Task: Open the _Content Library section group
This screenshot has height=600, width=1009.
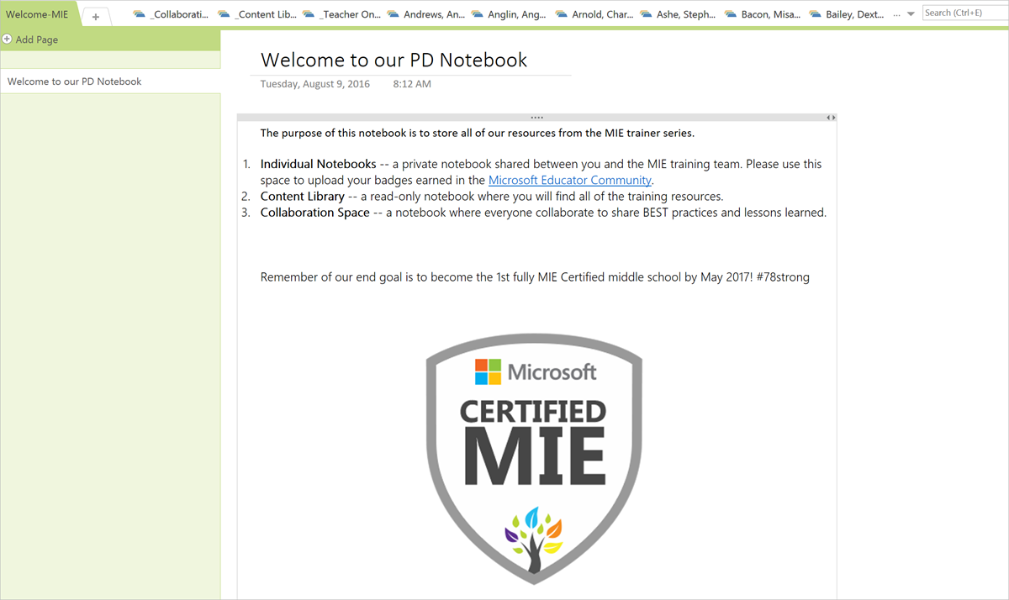Action: (256, 14)
